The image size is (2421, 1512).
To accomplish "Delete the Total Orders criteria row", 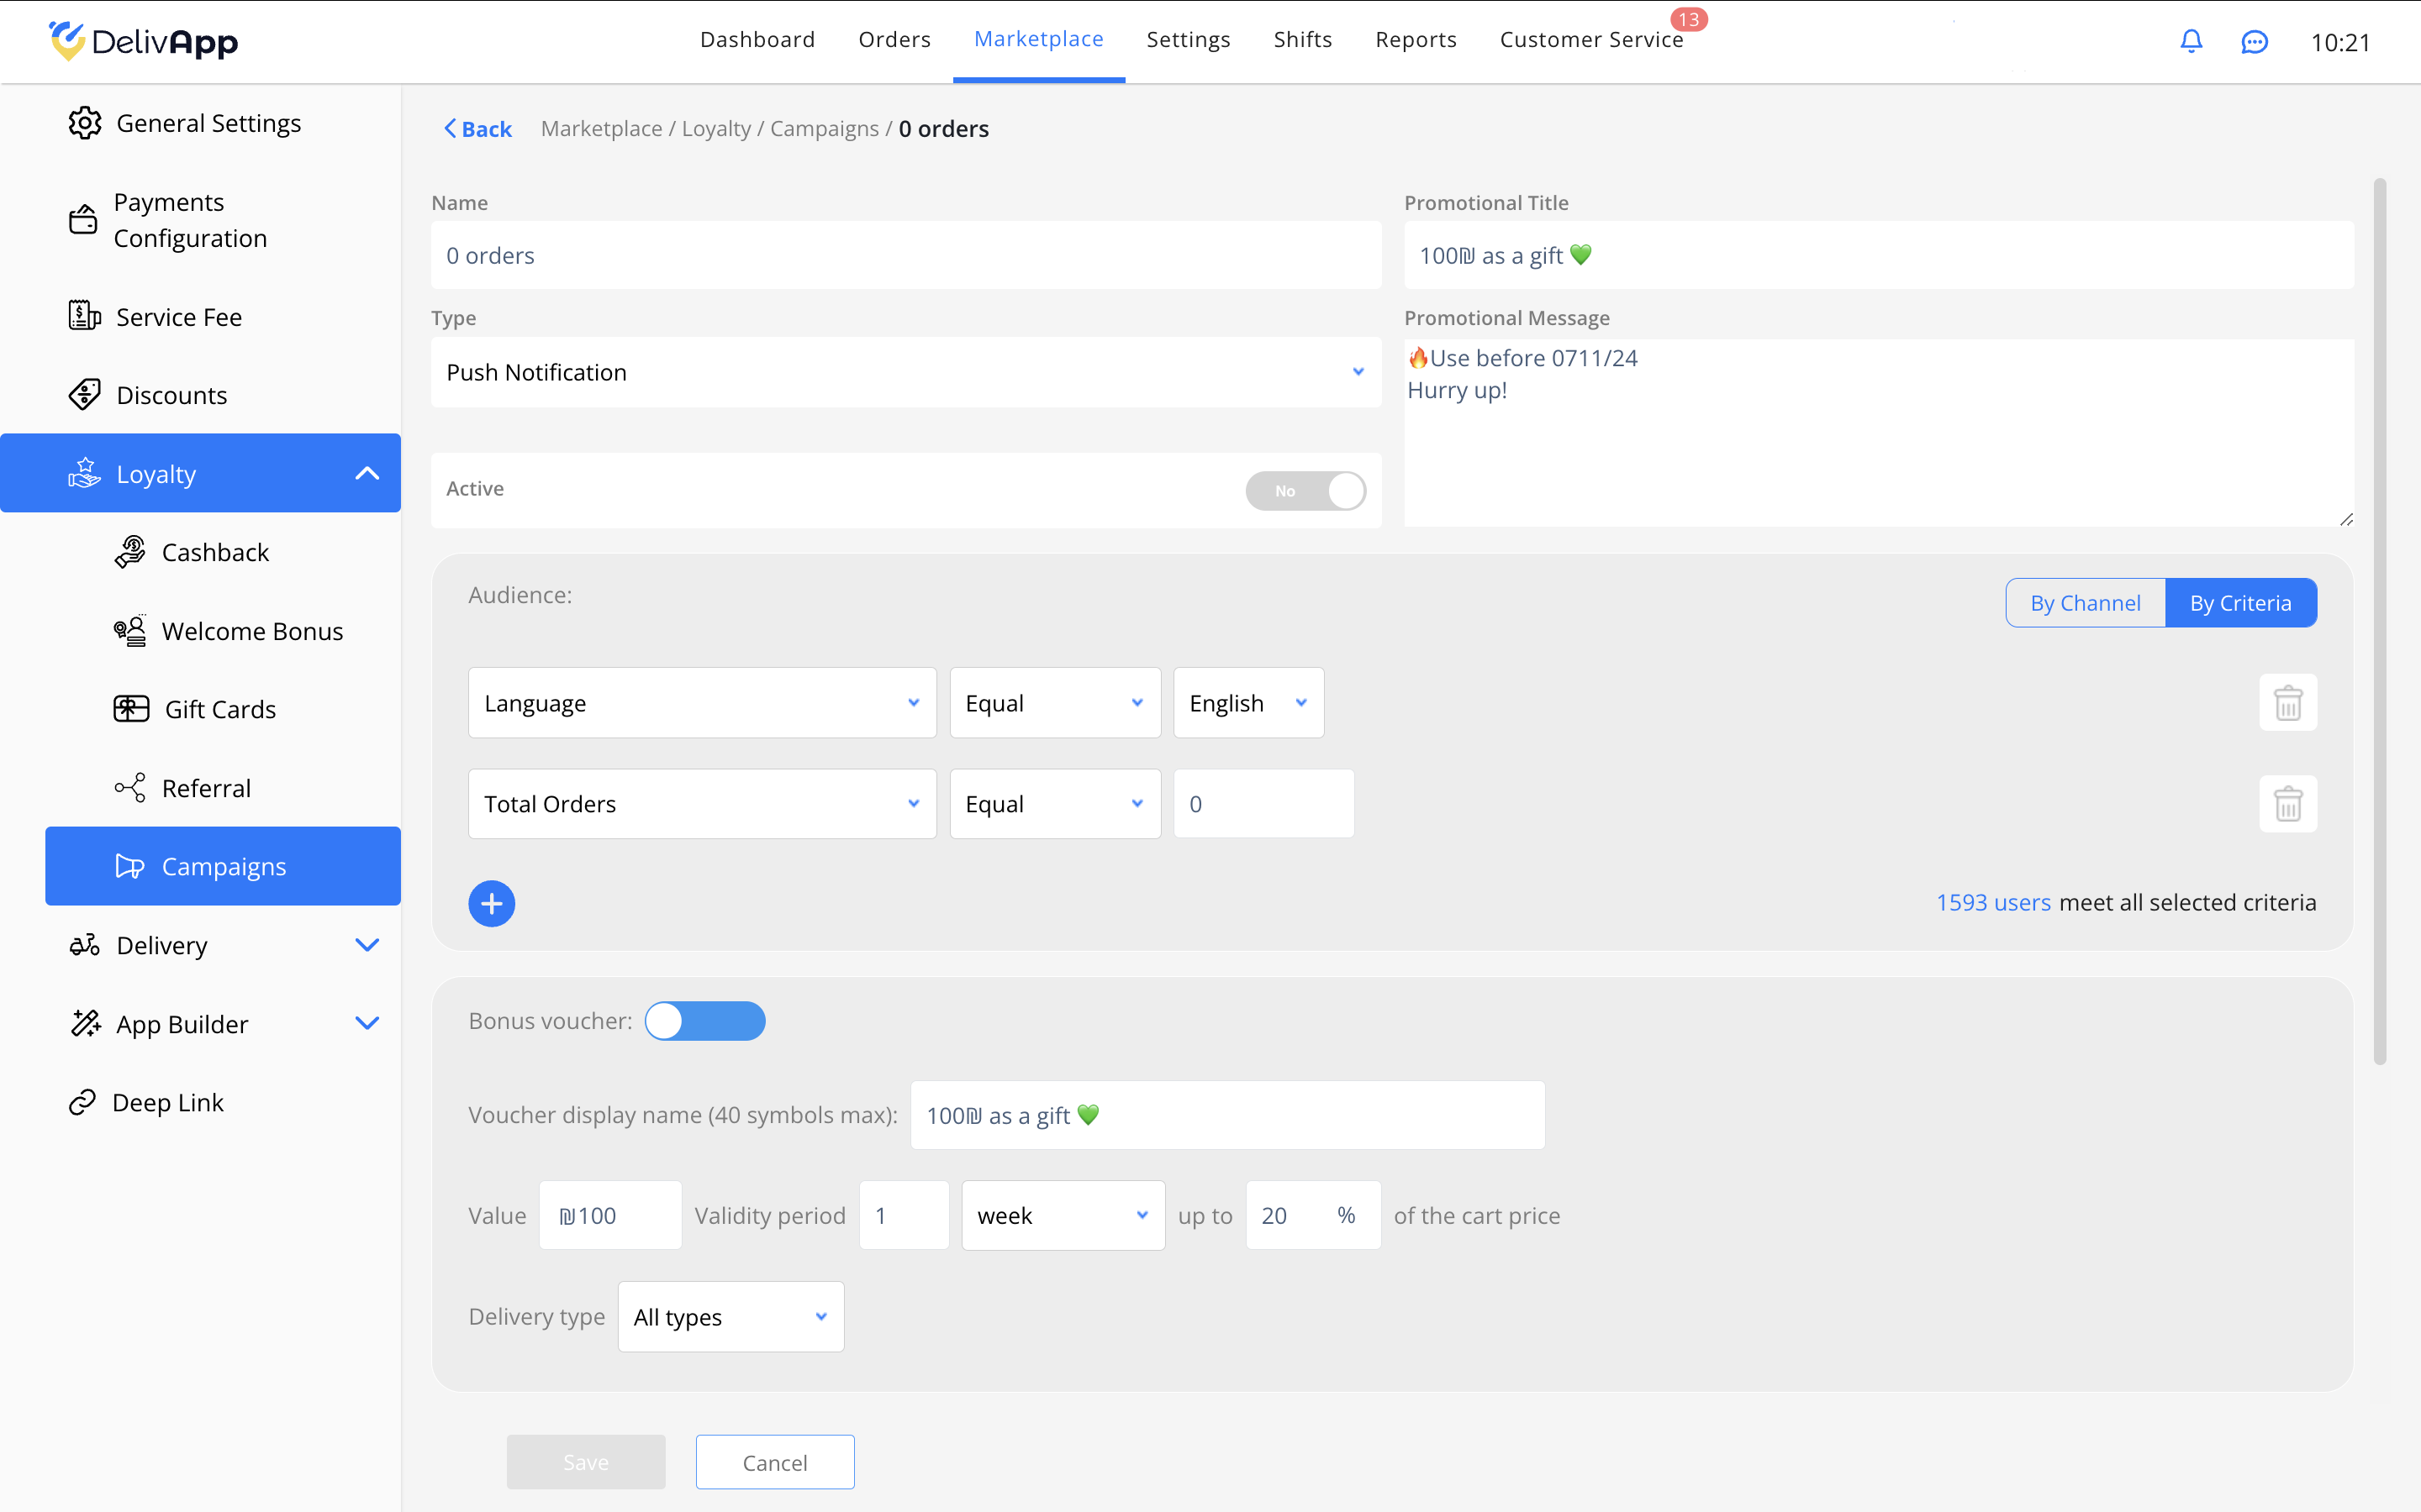I will pos(2287,804).
